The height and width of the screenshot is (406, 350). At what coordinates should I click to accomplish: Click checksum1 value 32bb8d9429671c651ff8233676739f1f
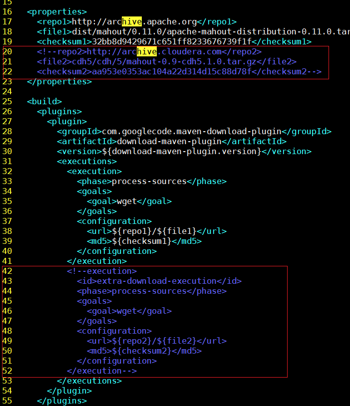pos(172,42)
